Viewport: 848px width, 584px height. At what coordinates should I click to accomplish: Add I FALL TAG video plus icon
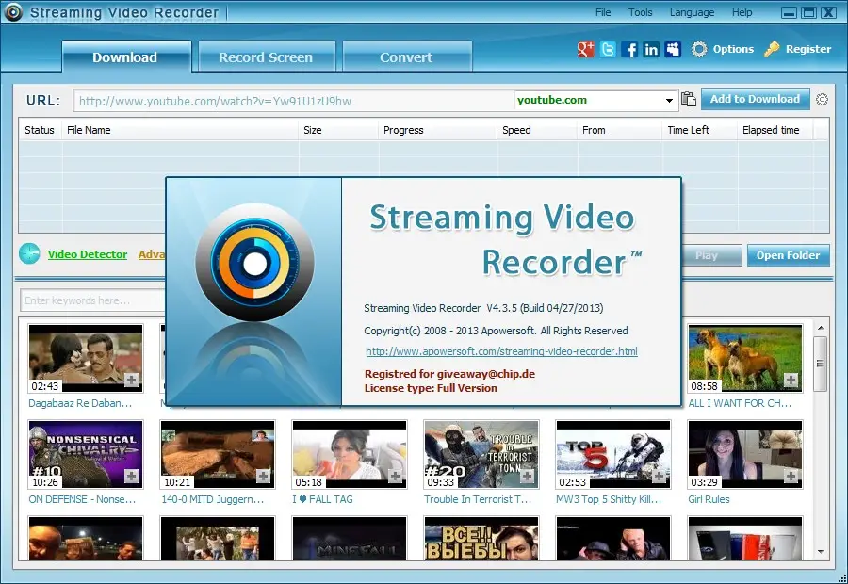point(396,476)
